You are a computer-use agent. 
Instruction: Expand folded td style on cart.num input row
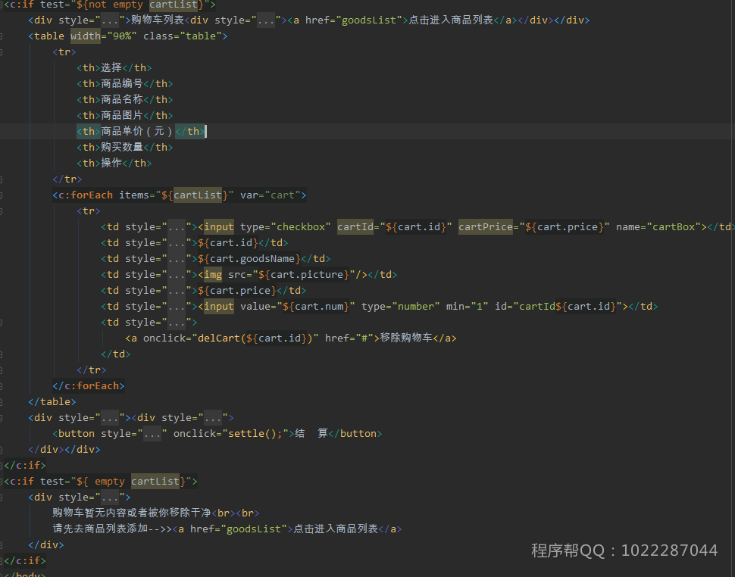point(177,307)
